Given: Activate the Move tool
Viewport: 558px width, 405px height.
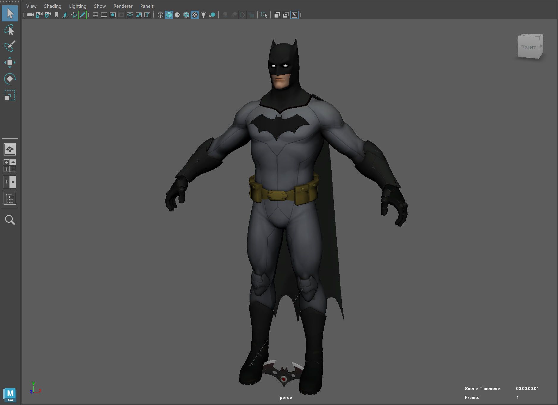Looking at the screenshot, I should 10,62.
